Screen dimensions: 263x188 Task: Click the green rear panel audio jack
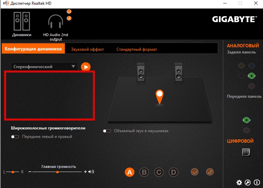pos(251,76)
